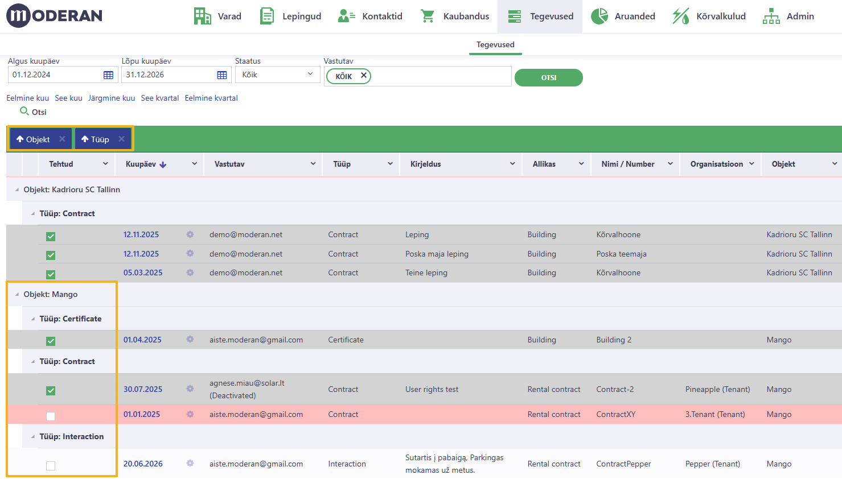Screen dimensions: 842x479
Task: Click the Eelmine kuu link
Action: click(x=28, y=98)
